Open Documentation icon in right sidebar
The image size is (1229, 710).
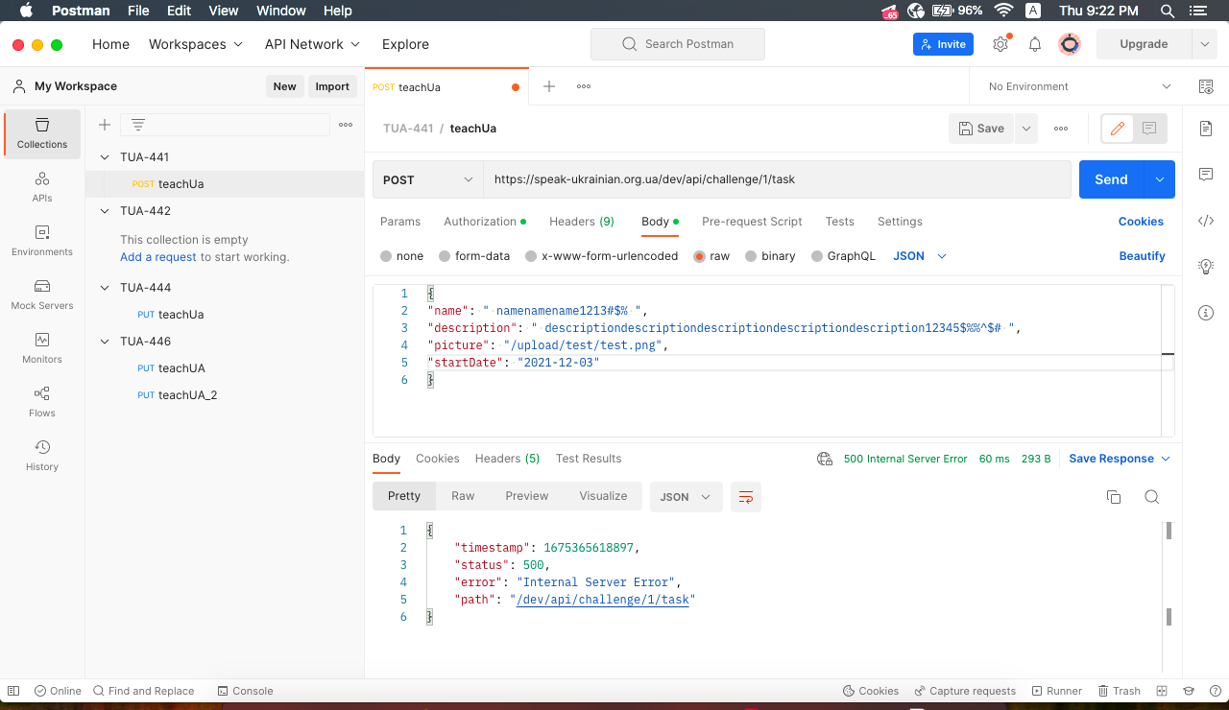(1206, 129)
